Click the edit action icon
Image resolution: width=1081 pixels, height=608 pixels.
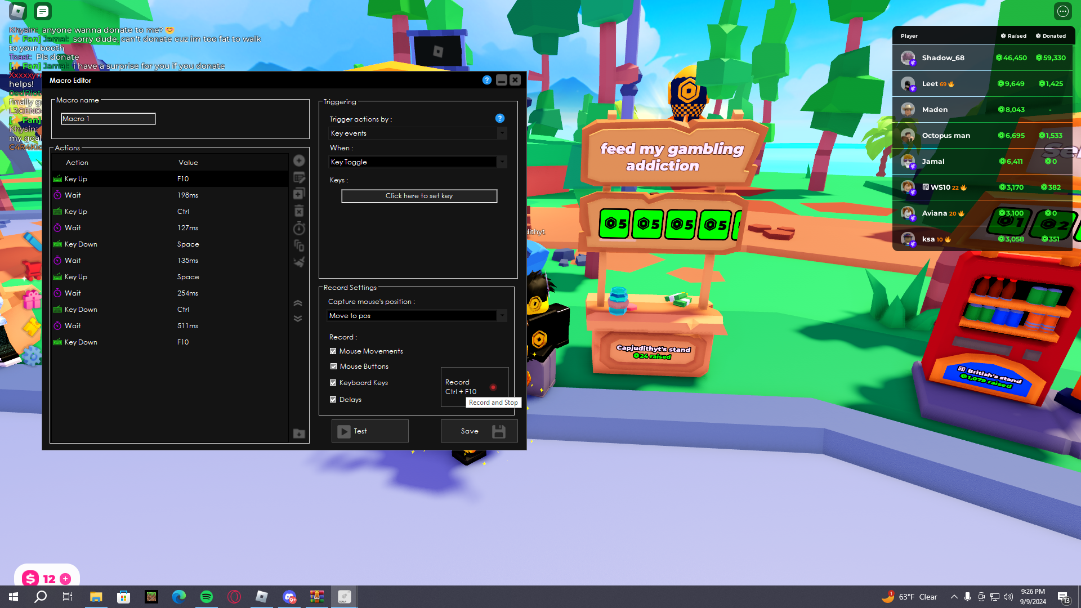299,178
